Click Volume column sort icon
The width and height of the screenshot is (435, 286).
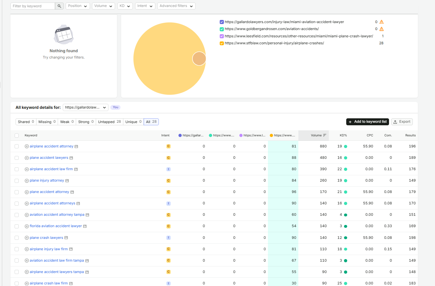click(x=325, y=135)
